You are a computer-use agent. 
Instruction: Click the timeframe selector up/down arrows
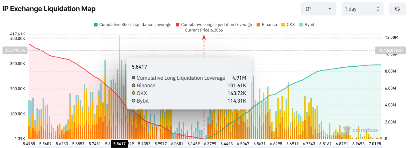click(x=378, y=9)
